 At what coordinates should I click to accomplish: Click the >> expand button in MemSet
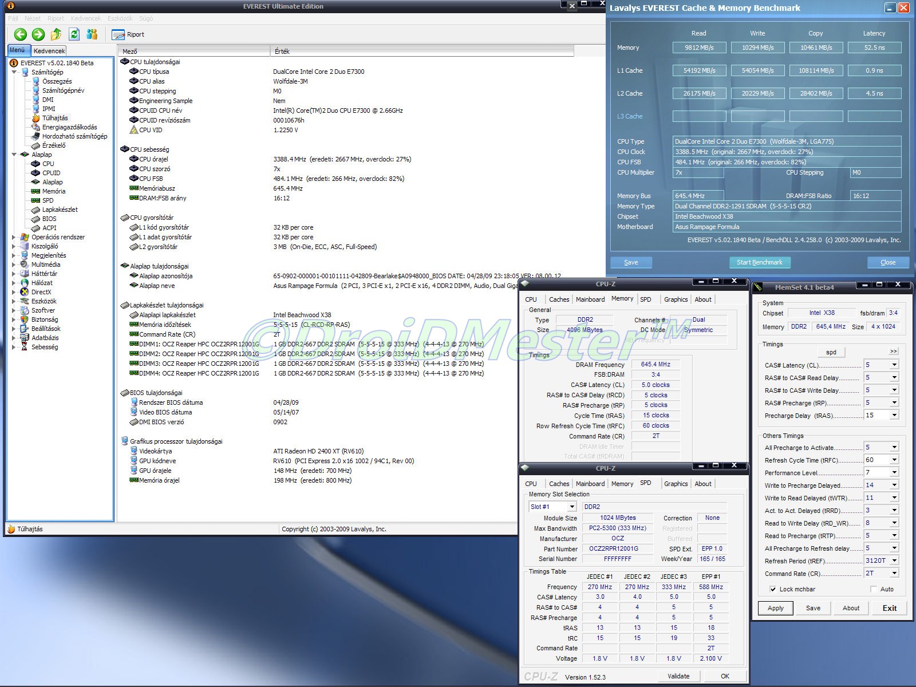894,352
